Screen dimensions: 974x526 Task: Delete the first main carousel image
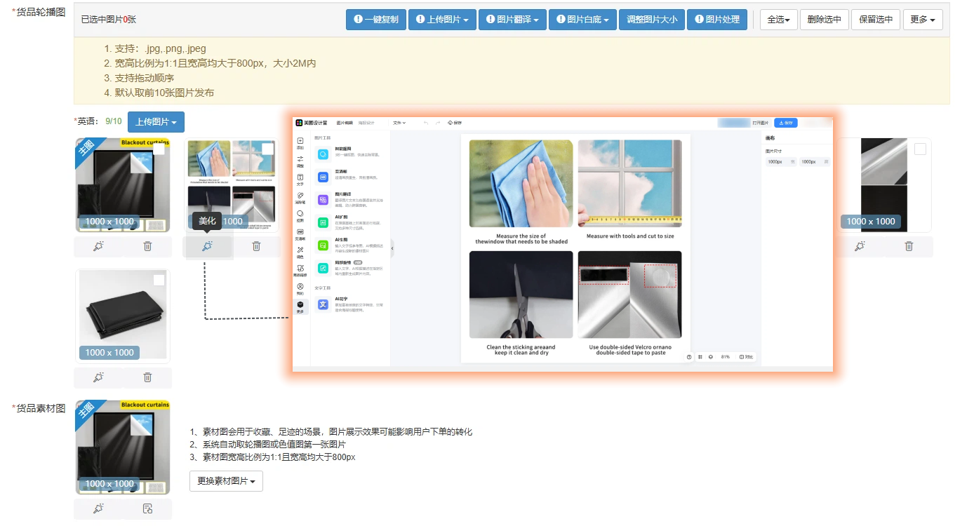tap(147, 246)
